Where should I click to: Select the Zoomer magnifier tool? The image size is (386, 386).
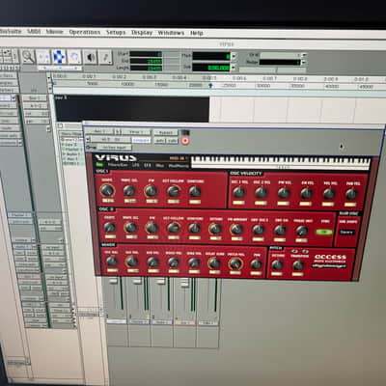tap(28, 57)
